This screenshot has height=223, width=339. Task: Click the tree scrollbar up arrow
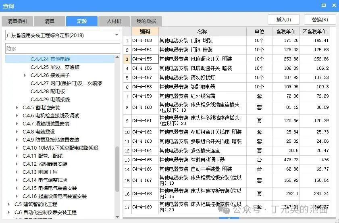[x=117, y=57]
